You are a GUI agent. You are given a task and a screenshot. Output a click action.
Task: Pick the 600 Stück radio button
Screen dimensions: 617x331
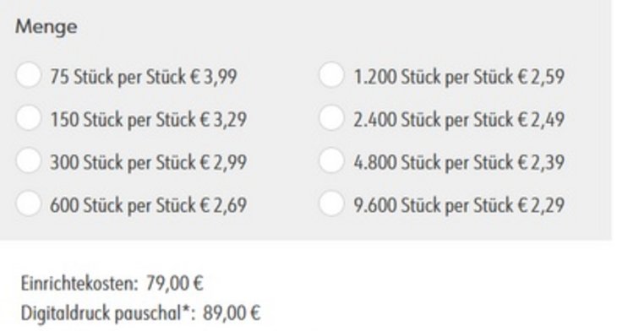pos(29,203)
